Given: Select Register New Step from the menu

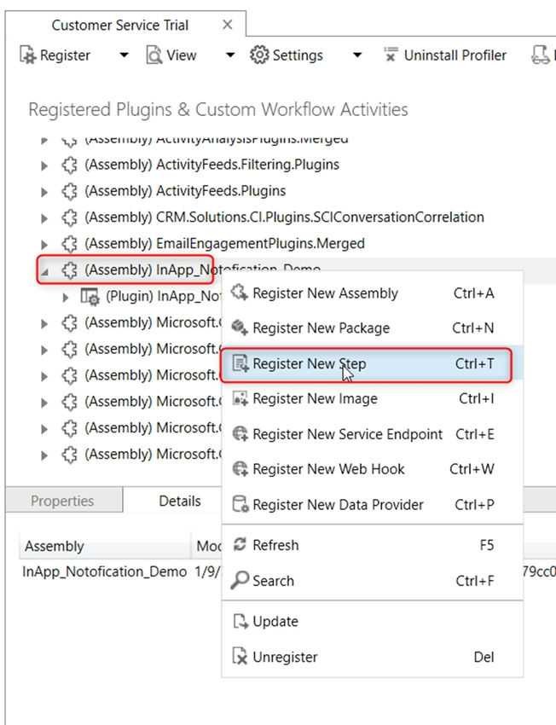Looking at the screenshot, I should pyautogui.click(x=307, y=362).
